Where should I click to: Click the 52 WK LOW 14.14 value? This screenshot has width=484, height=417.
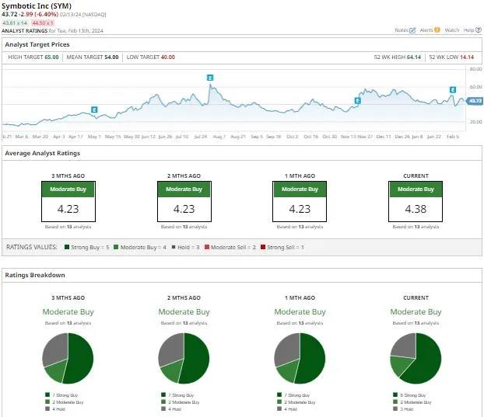pyautogui.click(x=467, y=57)
